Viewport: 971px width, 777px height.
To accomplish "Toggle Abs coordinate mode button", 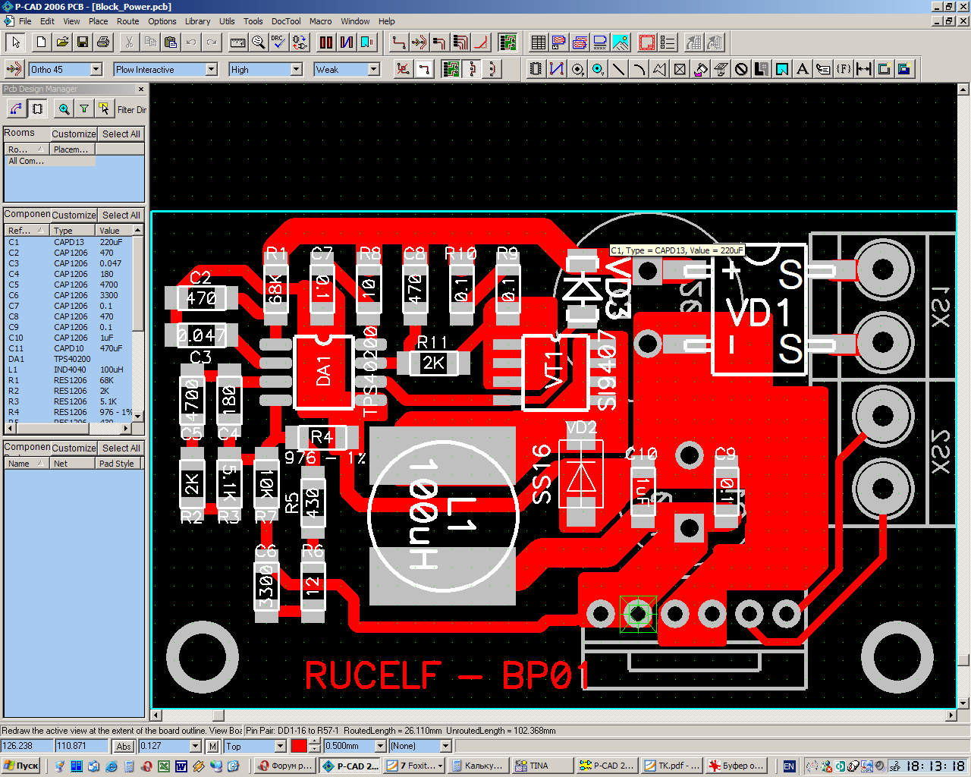I will [124, 747].
